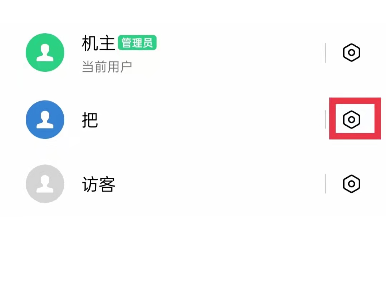Viewport: 386px width, 289px height.
Task: Click the divider line beside 机主 gear
Action: [326, 52]
